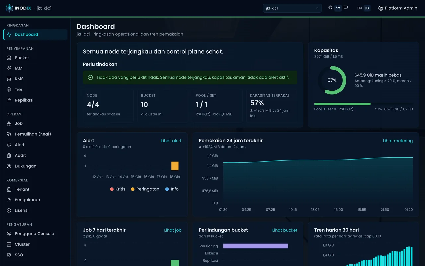Click the KMS icon in sidebar
The height and width of the screenshot is (266, 425).
pos(9,79)
